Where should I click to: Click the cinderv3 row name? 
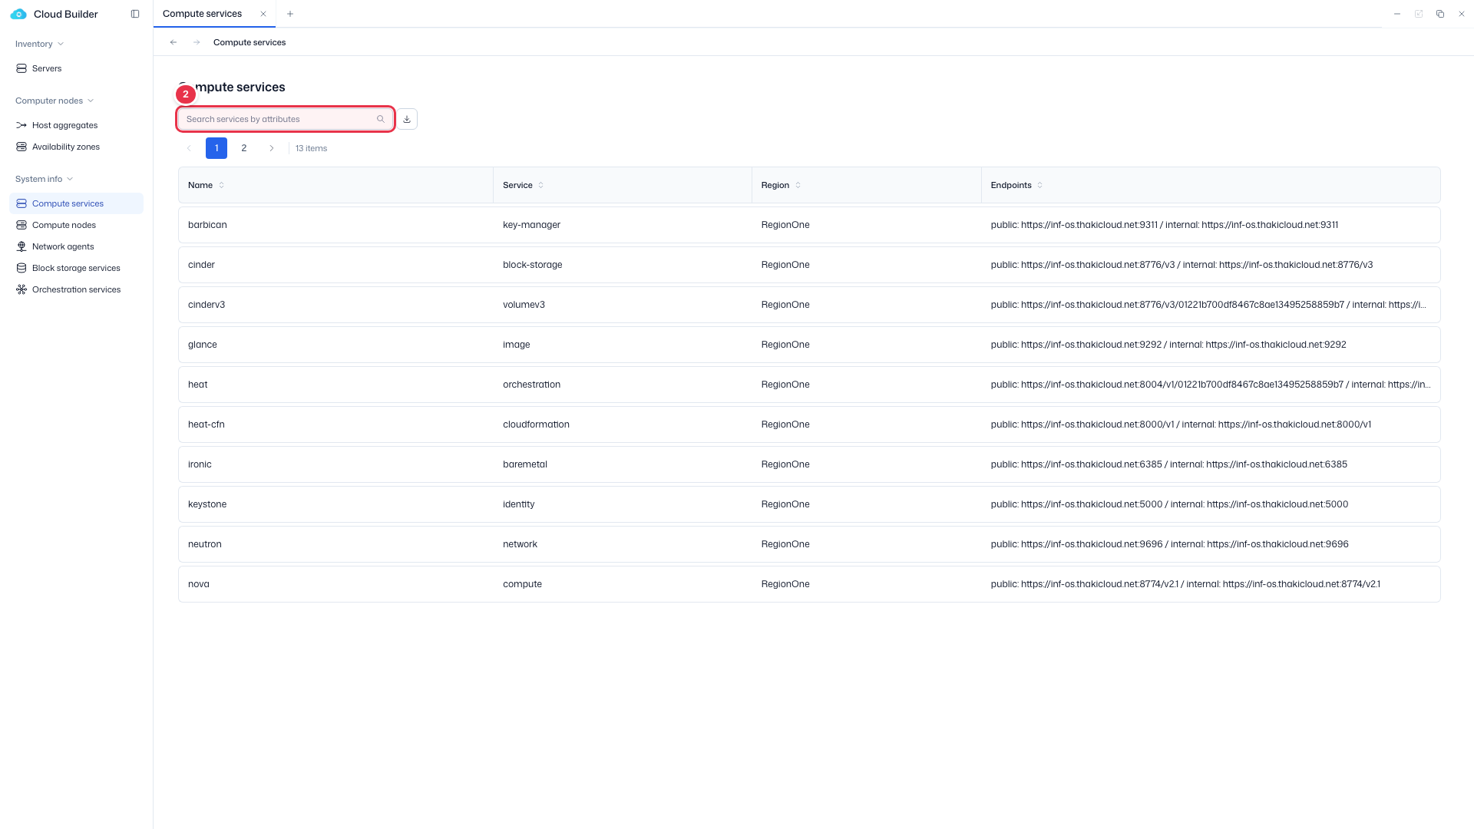(x=207, y=305)
